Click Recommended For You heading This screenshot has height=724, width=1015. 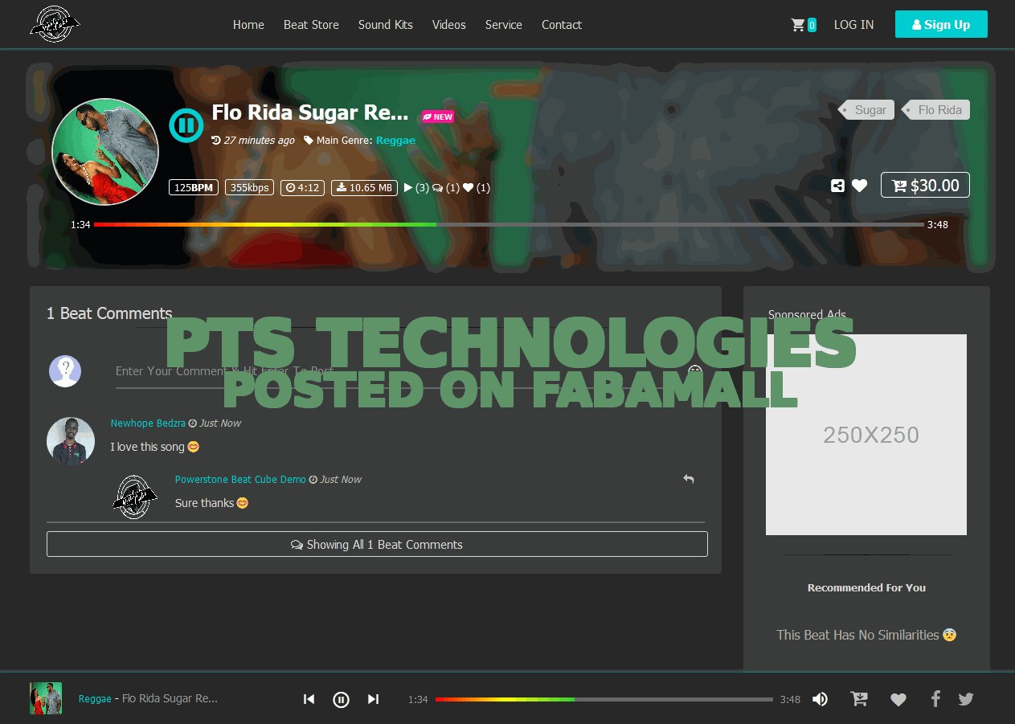(x=866, y=588)
